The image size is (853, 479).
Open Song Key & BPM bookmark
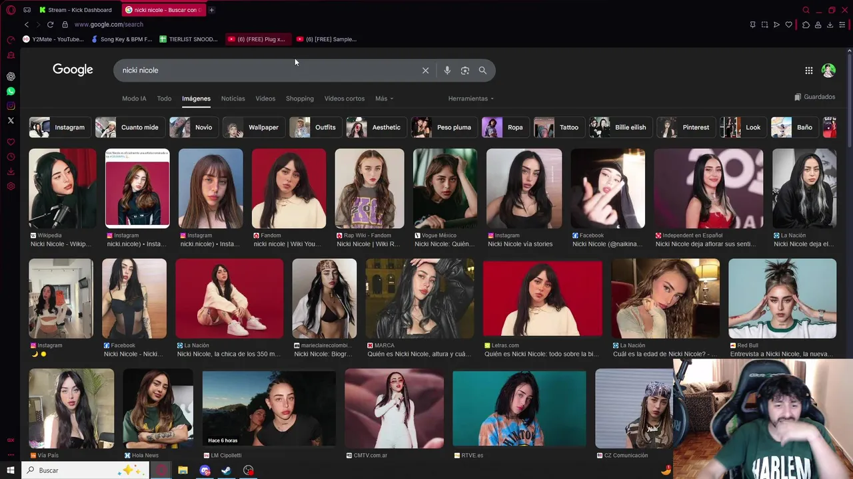tap(122, 39)
